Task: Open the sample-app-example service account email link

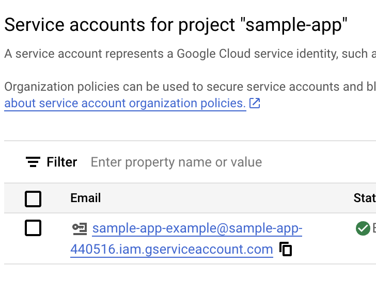Action: [x=197, y=228]
